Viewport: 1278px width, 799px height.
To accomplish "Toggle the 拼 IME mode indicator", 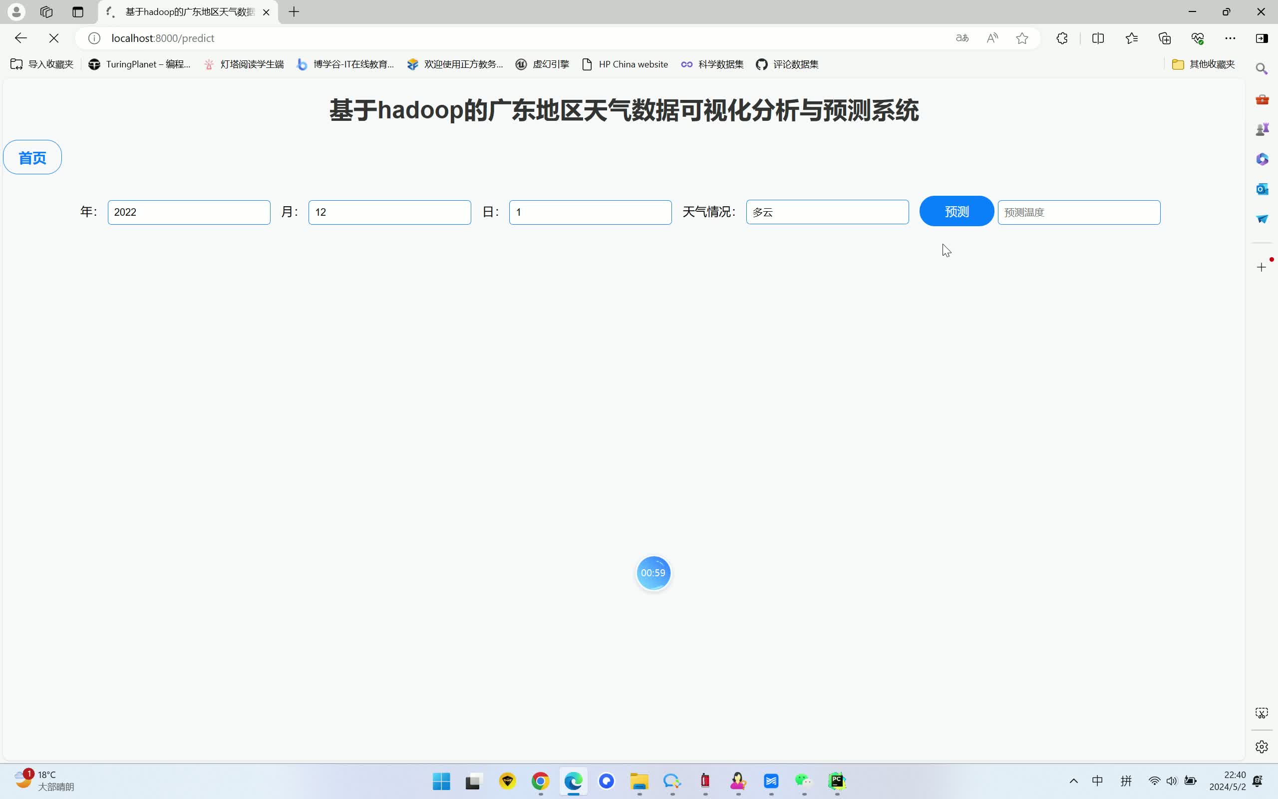I will pos(1126,781).
